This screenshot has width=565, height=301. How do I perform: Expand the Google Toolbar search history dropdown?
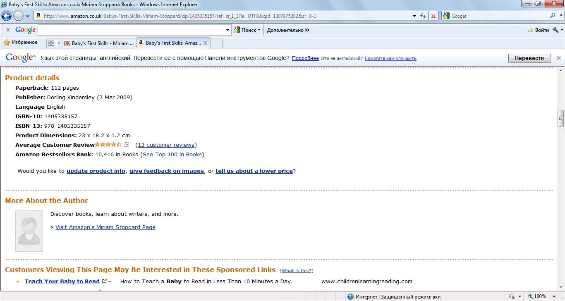pyautogui.click(x=227, y=30)
